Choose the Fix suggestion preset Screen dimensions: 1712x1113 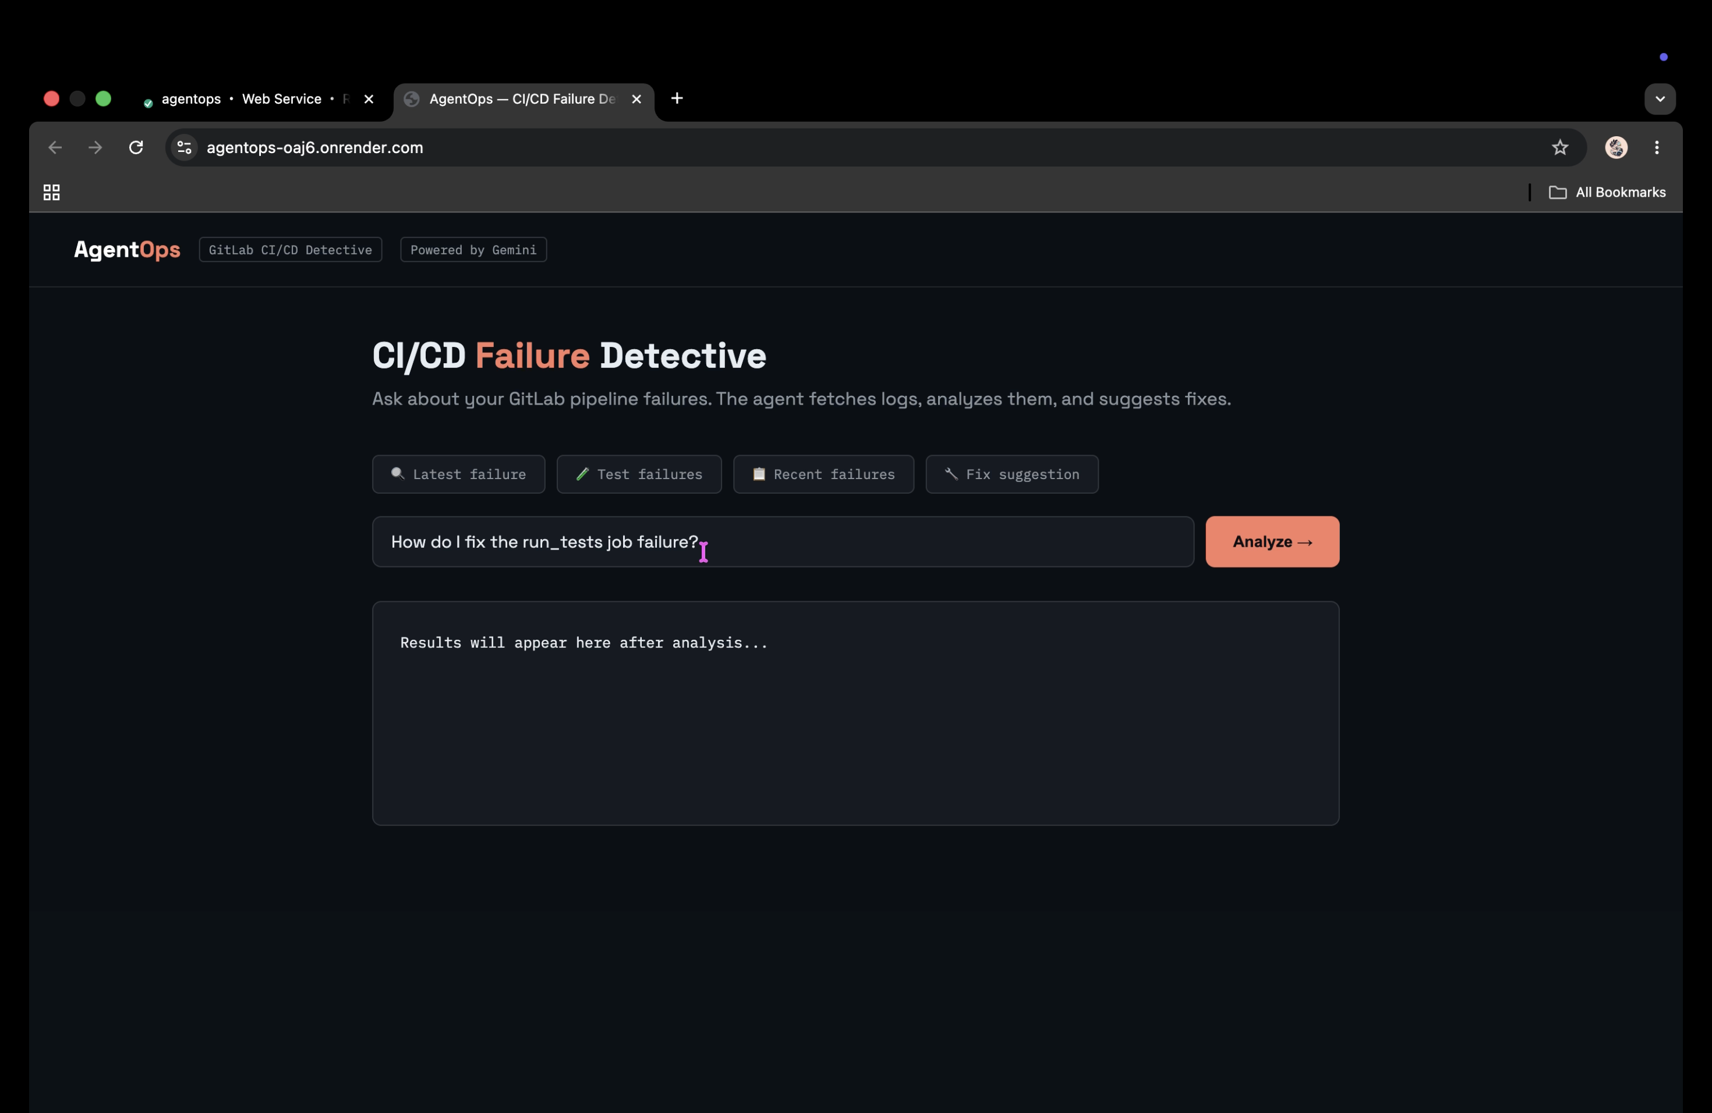[x=1011, y=474]
